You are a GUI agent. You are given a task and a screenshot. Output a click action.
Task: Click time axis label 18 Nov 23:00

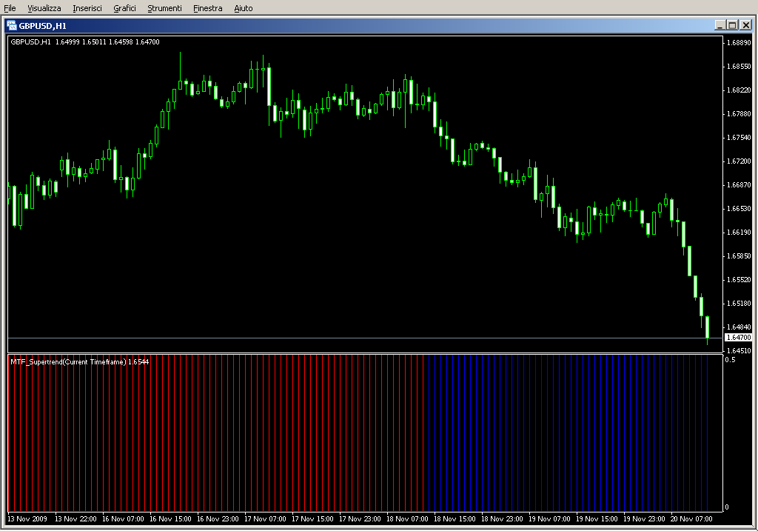click(502, 519)
